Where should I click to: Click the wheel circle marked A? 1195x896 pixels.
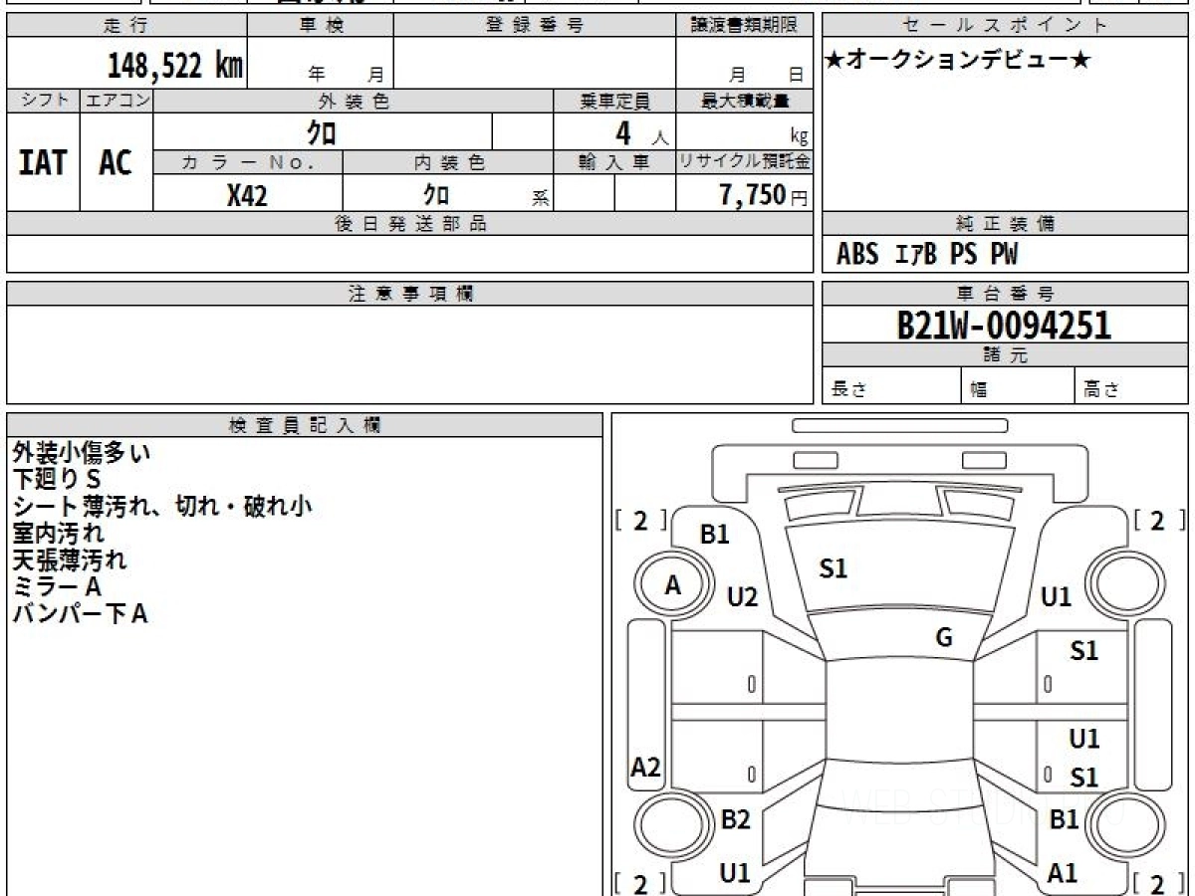(673, 586)
